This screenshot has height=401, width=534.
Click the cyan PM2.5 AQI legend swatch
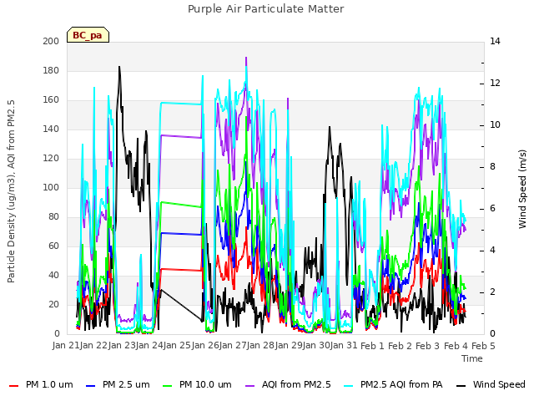tap(349, 386)
